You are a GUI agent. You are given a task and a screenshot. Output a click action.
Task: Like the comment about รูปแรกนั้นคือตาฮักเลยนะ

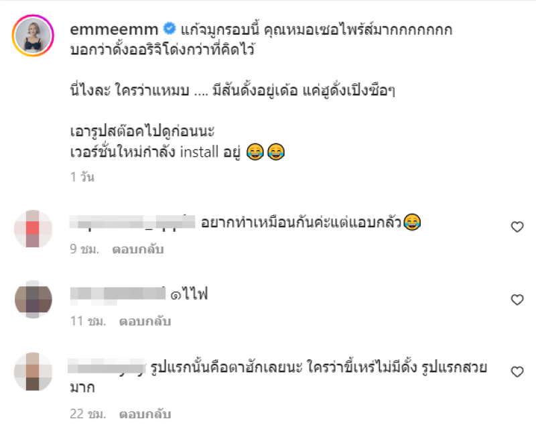point(517,371)
